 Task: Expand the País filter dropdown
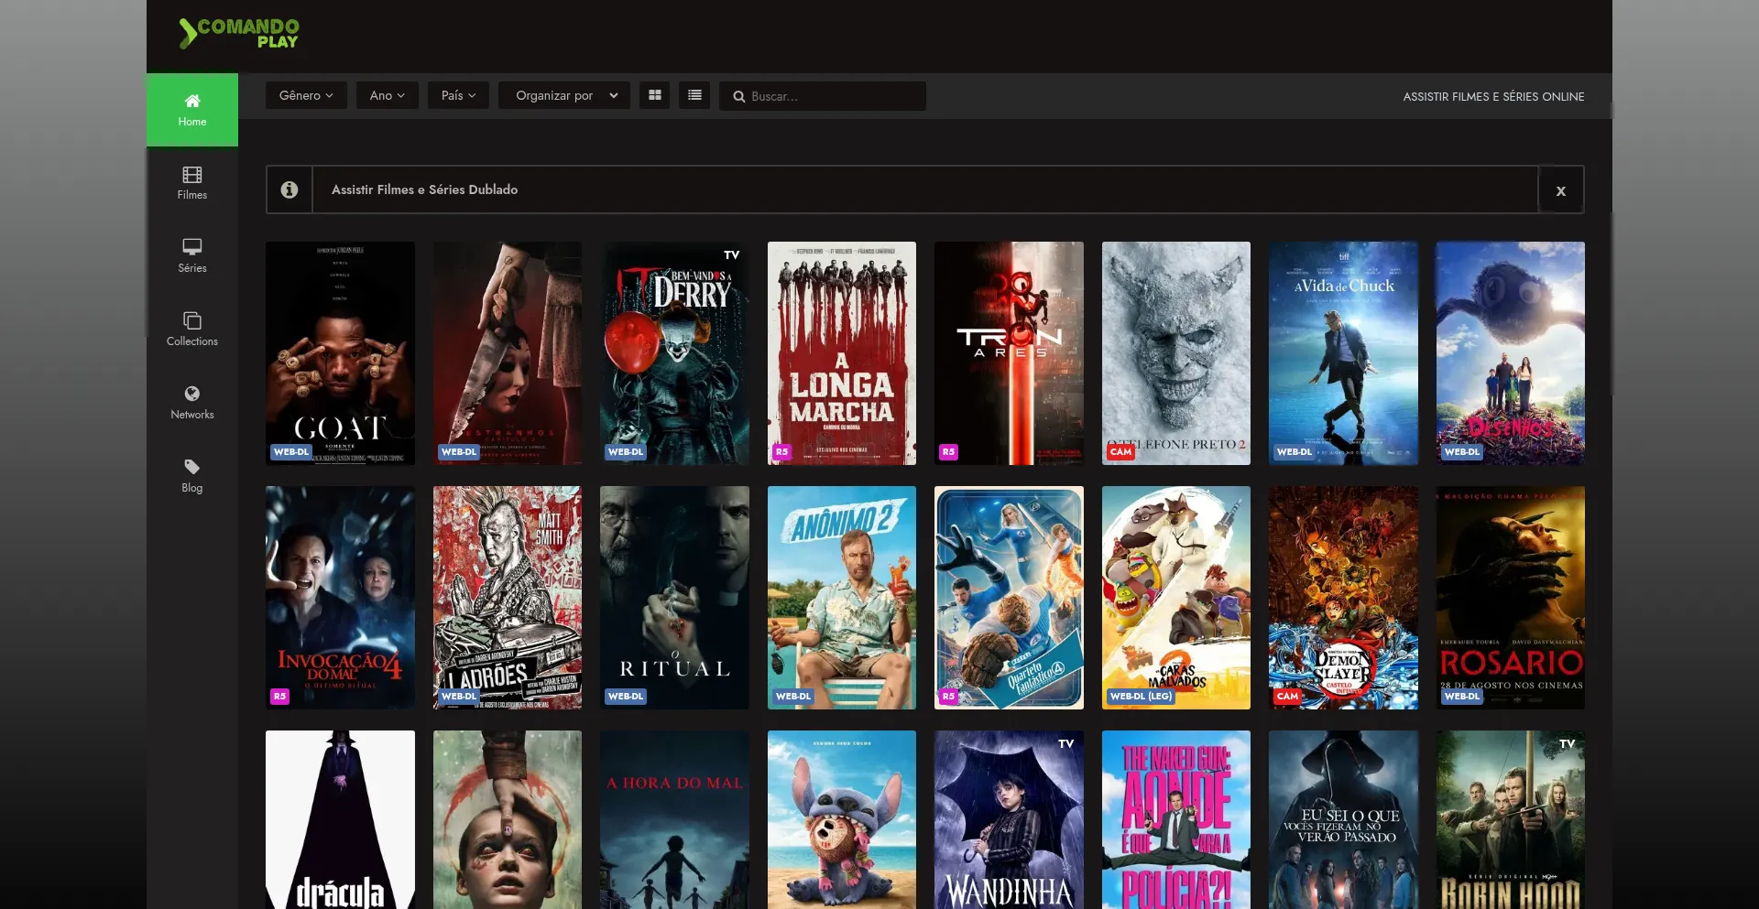458,95
